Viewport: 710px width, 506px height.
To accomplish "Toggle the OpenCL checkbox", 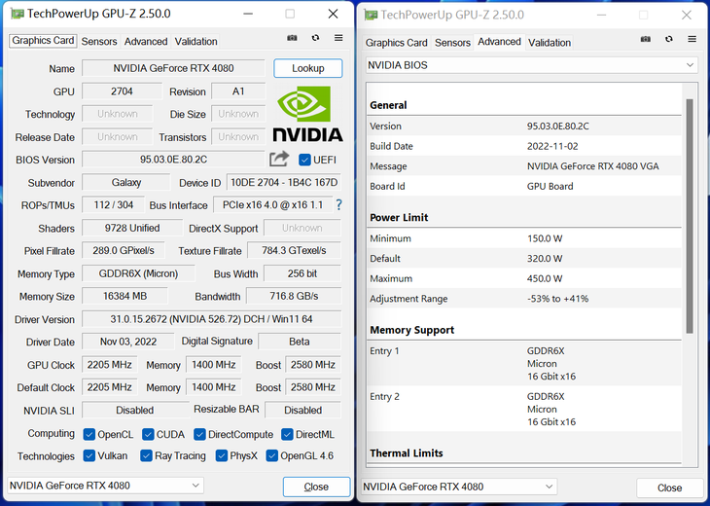I will click(x=89, y=434).
